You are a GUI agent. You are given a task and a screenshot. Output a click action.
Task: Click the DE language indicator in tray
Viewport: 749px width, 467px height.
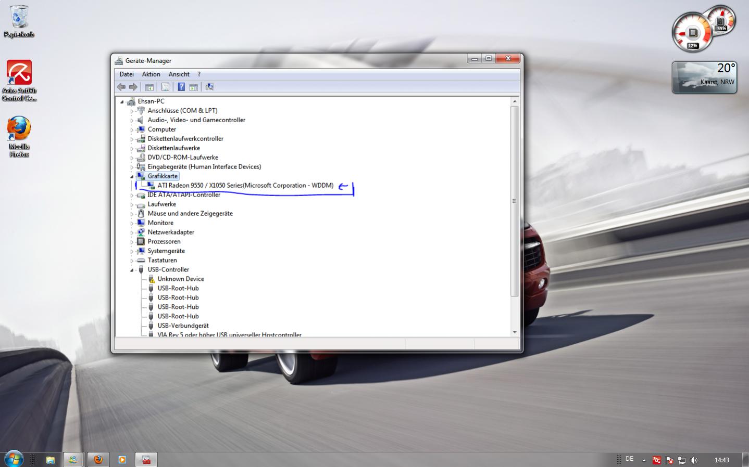coord(630,459)
